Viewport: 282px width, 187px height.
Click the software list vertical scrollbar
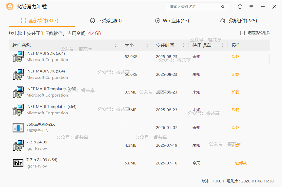tap(269, 59)
